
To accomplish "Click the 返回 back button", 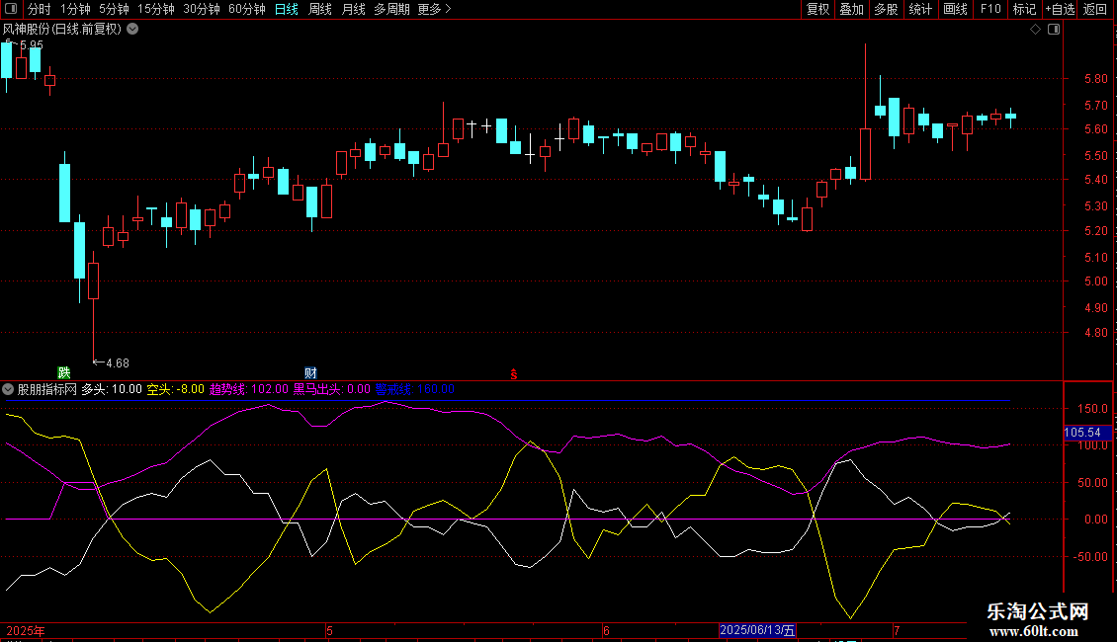I will pos(1095,9).
